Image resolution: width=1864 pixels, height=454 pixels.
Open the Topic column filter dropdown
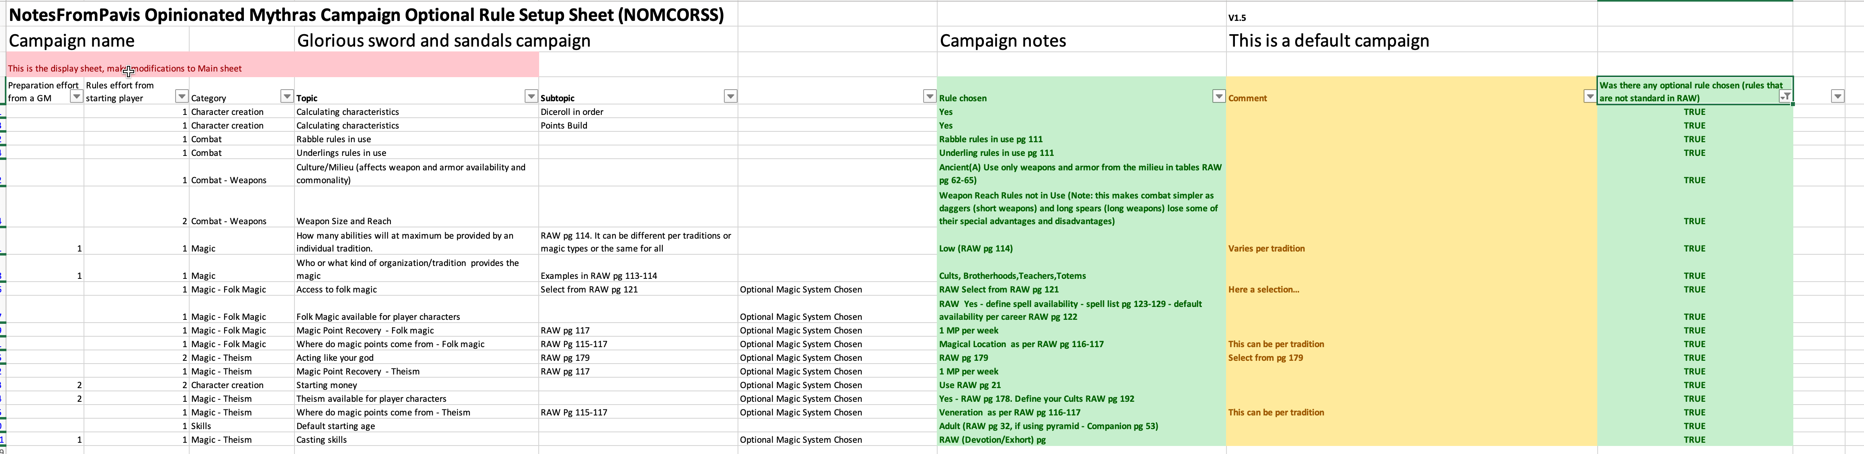tap(530, 97)
